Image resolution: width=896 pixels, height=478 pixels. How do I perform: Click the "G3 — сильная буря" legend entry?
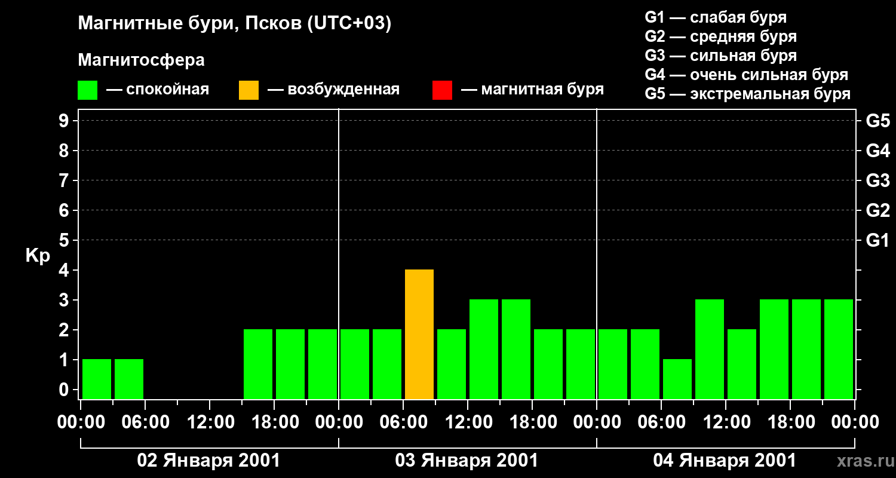[x=720, y=56]
